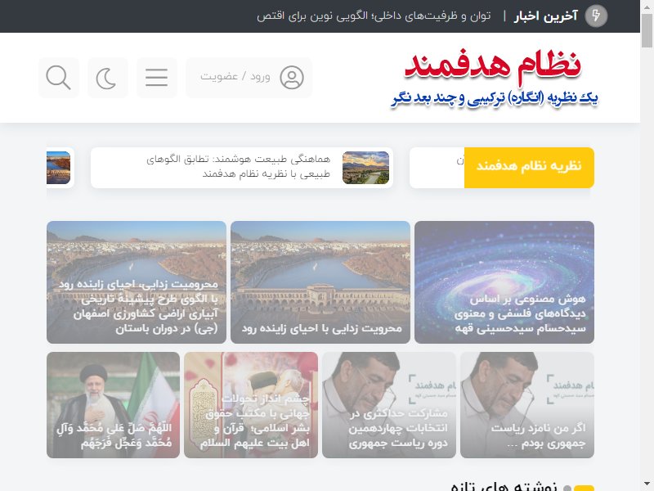The height and width of the screenshot is (491, 654).
Task: Open the مشارکت حداکثری انتخابات article card
Action: pos(389,405)
